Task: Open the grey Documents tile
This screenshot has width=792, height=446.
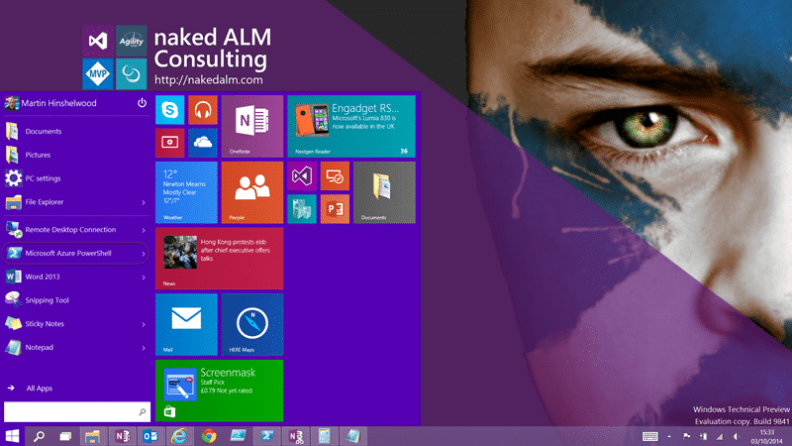Action: click(x=384, y=192)
